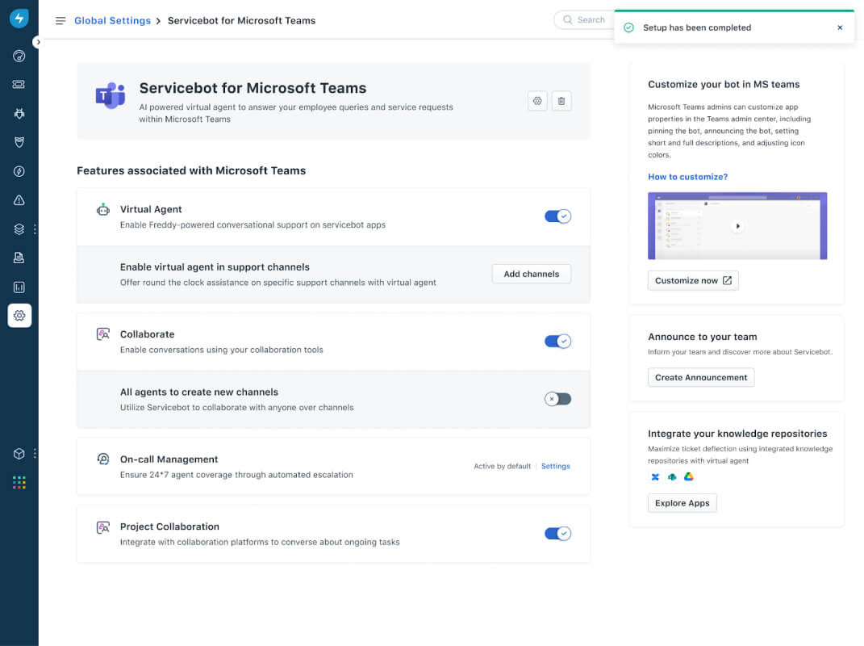The width and height of the screenshot is (864, 646).
Task: Click the Collaborate feature icon
Action: pos(103,334)
